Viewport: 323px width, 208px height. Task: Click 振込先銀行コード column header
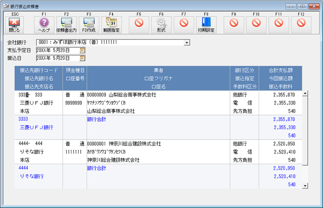pyautogui.click(x=39, y=70)
